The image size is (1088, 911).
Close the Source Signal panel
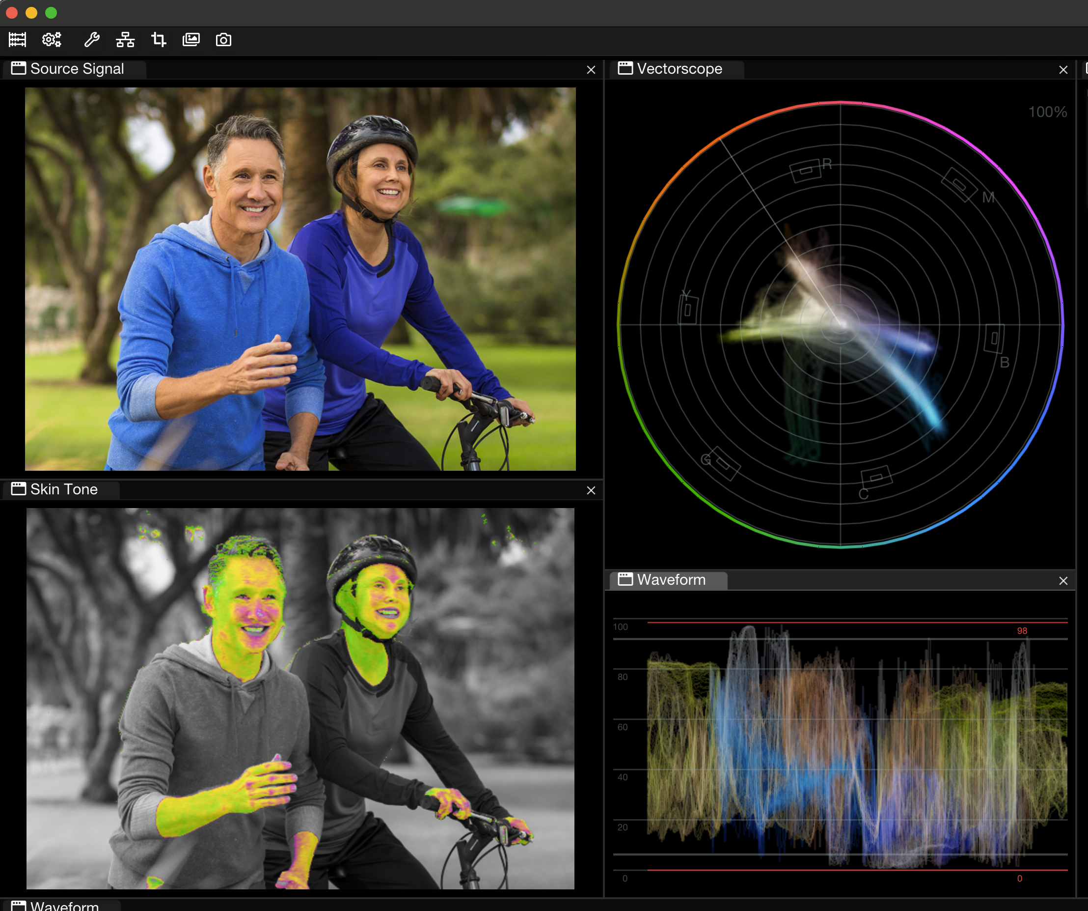pos(591,69)
